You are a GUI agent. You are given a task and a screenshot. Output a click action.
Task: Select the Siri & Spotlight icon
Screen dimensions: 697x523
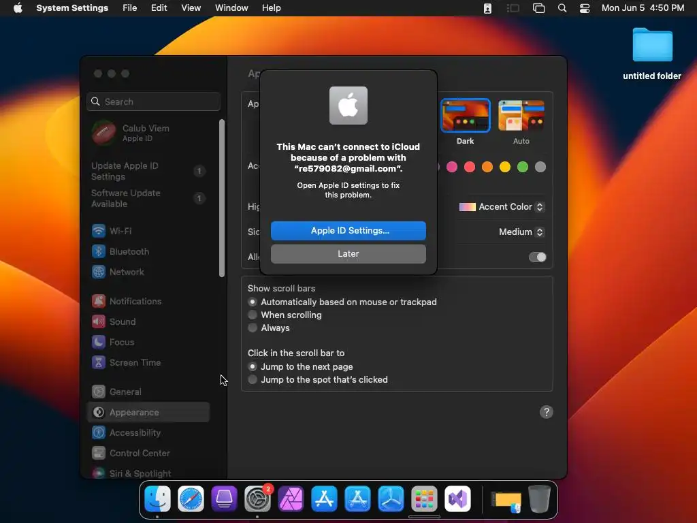[x=99, y=473]
